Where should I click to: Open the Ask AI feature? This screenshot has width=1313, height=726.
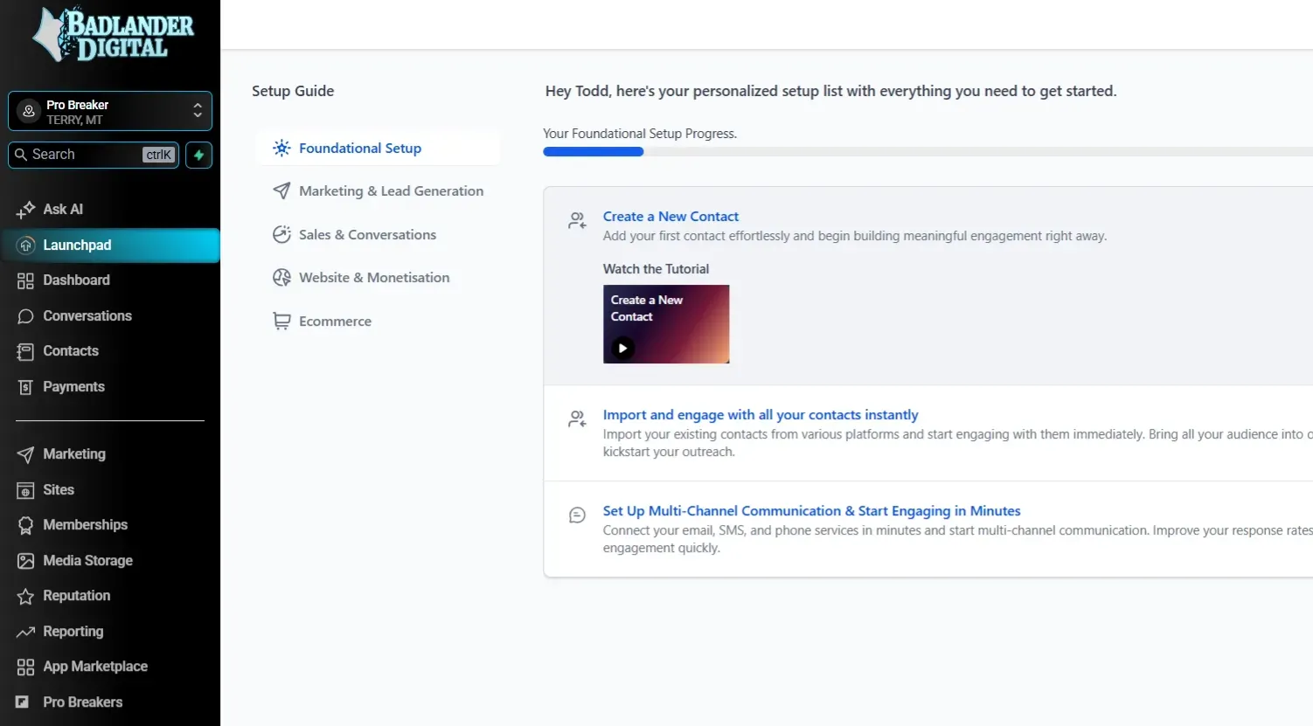coord(61,209)
